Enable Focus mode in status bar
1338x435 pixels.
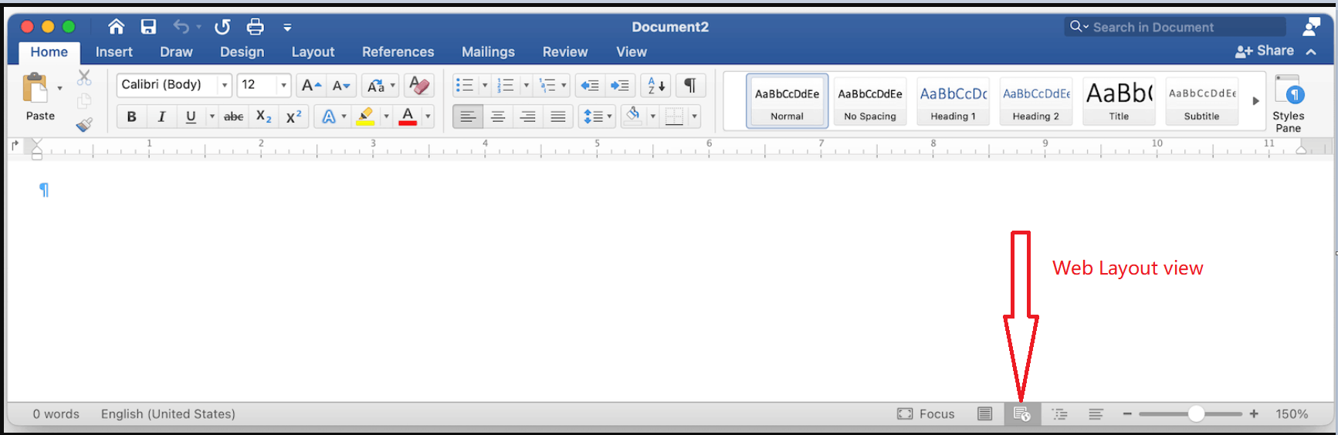click(926, 414)
